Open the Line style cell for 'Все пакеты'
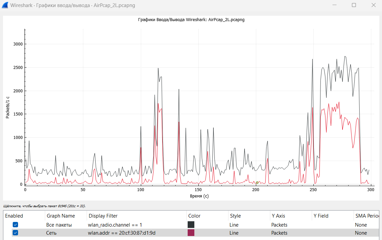Viewport: 382px width, 240px height. (x=234, y=225)
